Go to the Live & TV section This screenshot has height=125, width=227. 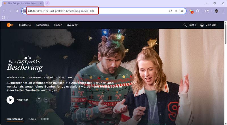(x=72, y=25)
